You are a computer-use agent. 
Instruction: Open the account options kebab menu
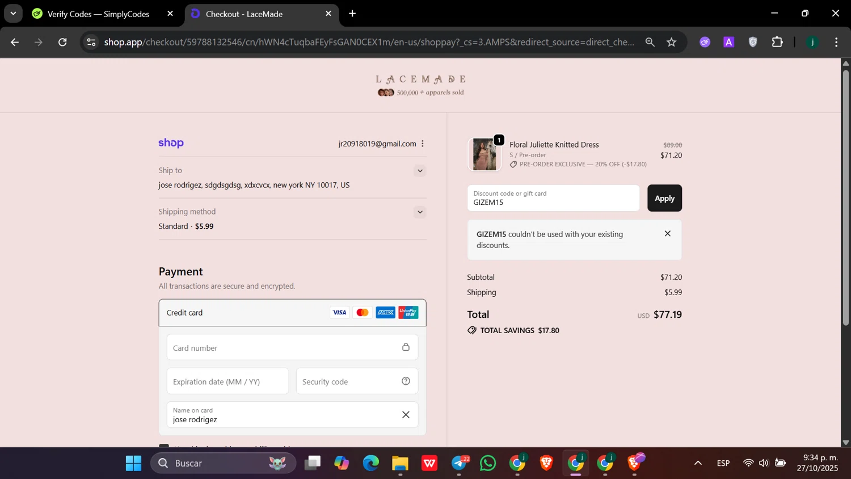pos(423,144)
